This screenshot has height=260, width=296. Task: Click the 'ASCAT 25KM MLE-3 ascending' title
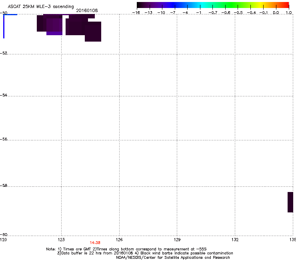pos(41,6)
